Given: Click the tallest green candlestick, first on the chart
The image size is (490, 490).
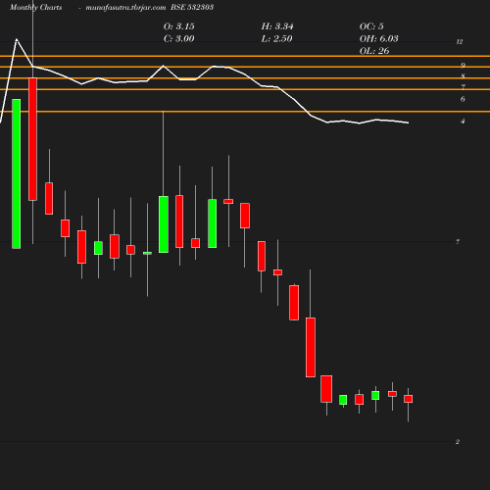Looking at the screenshot, I should tap(17, 173).
